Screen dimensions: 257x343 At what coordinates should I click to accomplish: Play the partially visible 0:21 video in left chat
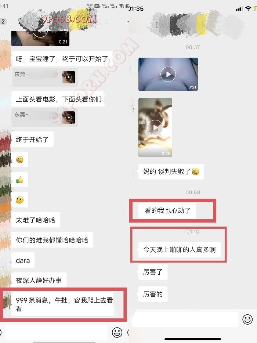pos(40,38)
